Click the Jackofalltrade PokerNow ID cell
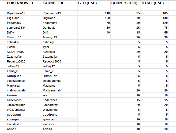The image size is (176, 133). pos(23,105)
